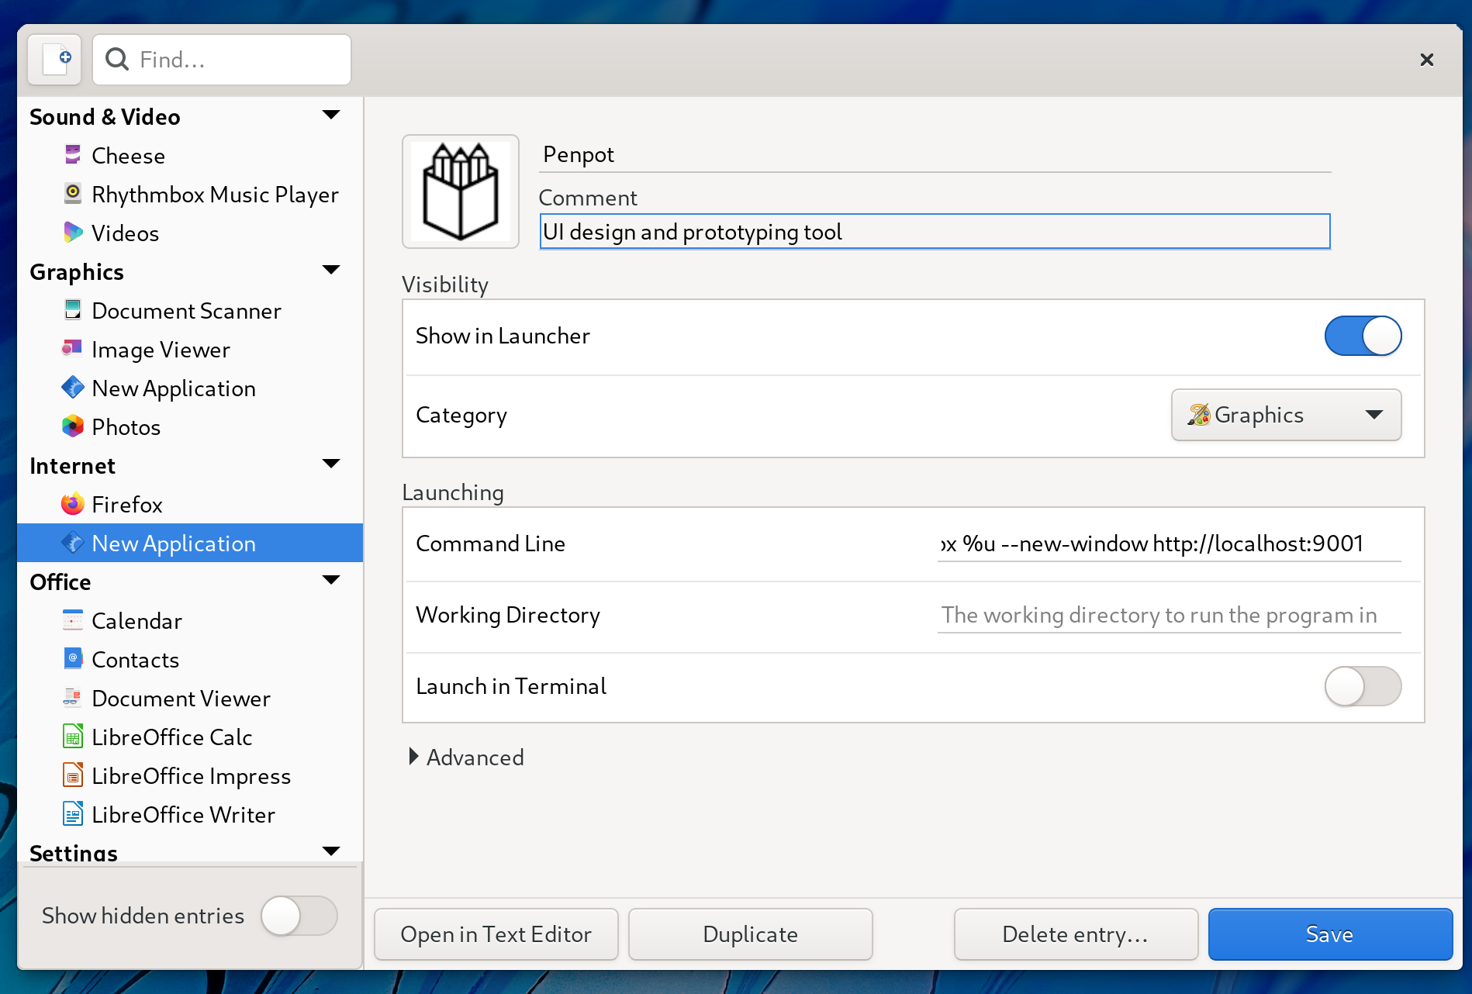Click the Command Line field

(1170, 544)
